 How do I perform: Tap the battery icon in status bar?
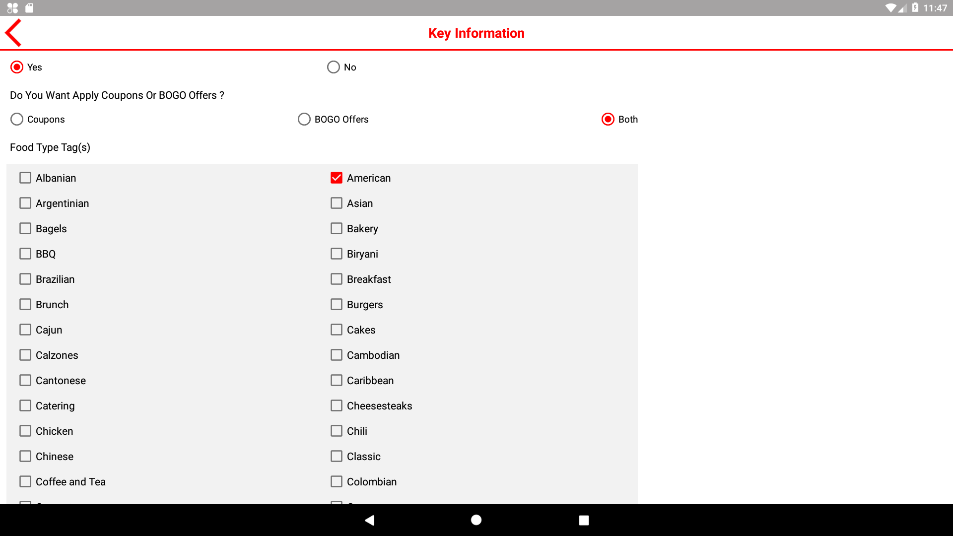click(915, 8)
